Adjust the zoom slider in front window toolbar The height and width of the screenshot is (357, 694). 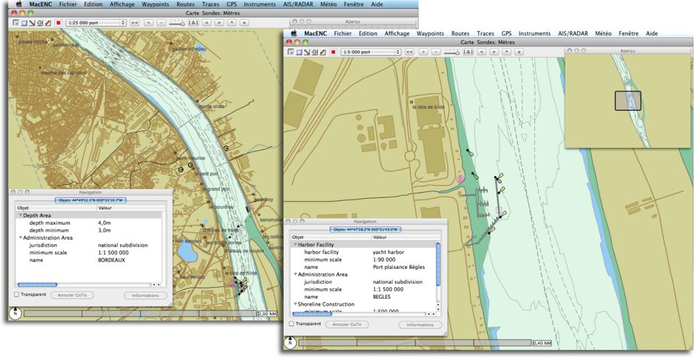[x=452, y=52]
